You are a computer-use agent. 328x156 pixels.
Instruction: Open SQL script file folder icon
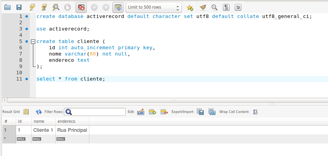pyautogui.click(x=7, y=7)
